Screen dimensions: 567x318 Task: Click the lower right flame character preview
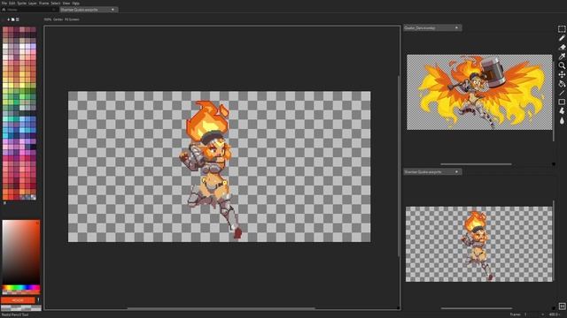pos(479,244)
